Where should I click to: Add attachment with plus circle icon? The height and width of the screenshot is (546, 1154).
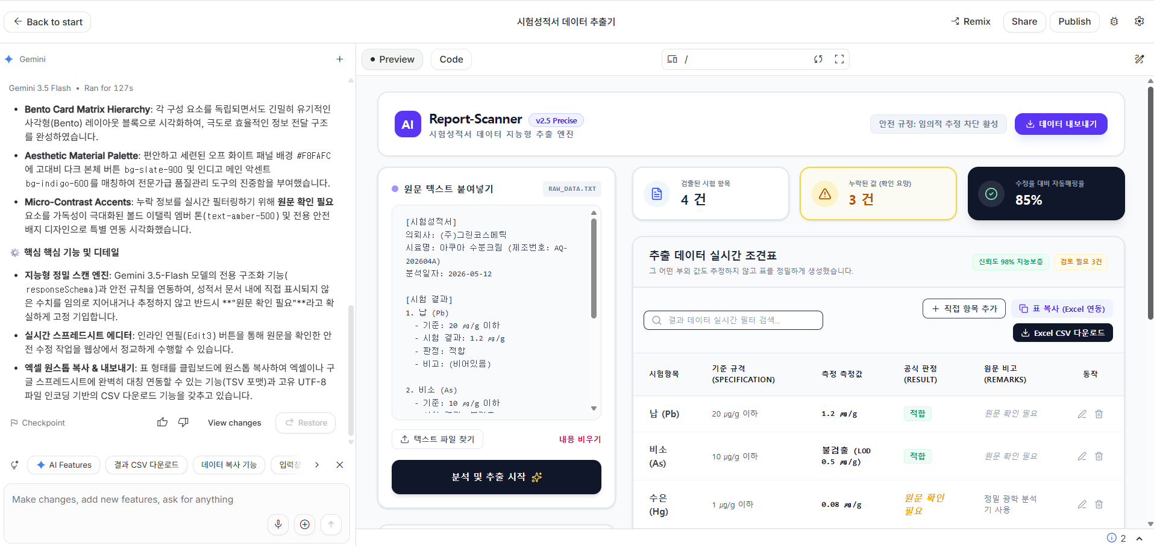305,524
